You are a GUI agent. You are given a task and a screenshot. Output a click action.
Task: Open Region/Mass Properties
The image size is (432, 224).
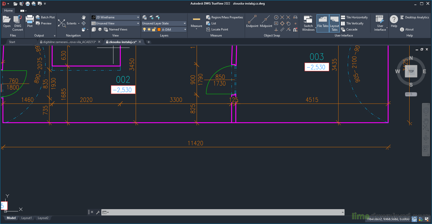(x=225, y=17)
